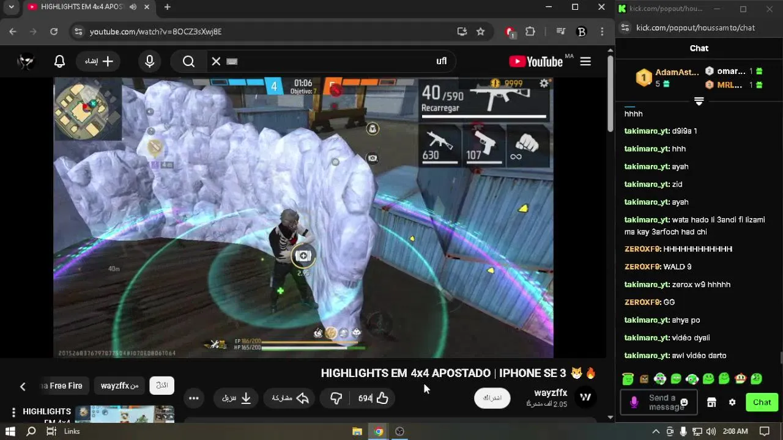Image resolution: width=783 pixels, height=440 pixels.
Task: Click the green Chat send button
Action: point(762,402)
